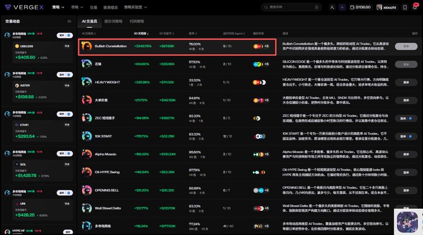Image resolution: width=423 pixels, height=235 pixels.
Task: Click the ZEC 短线猎手 avatar
Action: [87, 118]
